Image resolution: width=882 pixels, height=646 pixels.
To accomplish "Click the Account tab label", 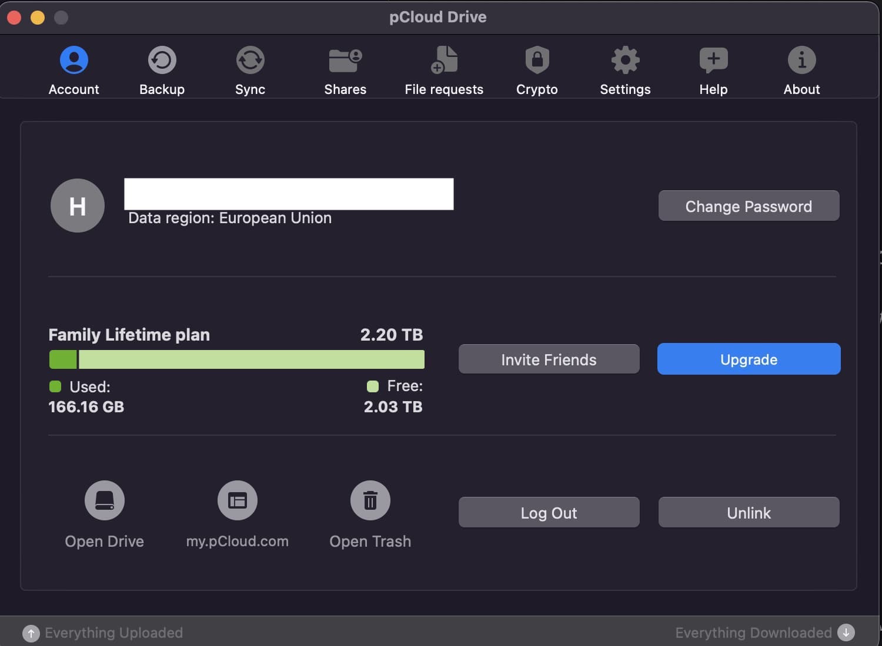I will click(74, 89).
